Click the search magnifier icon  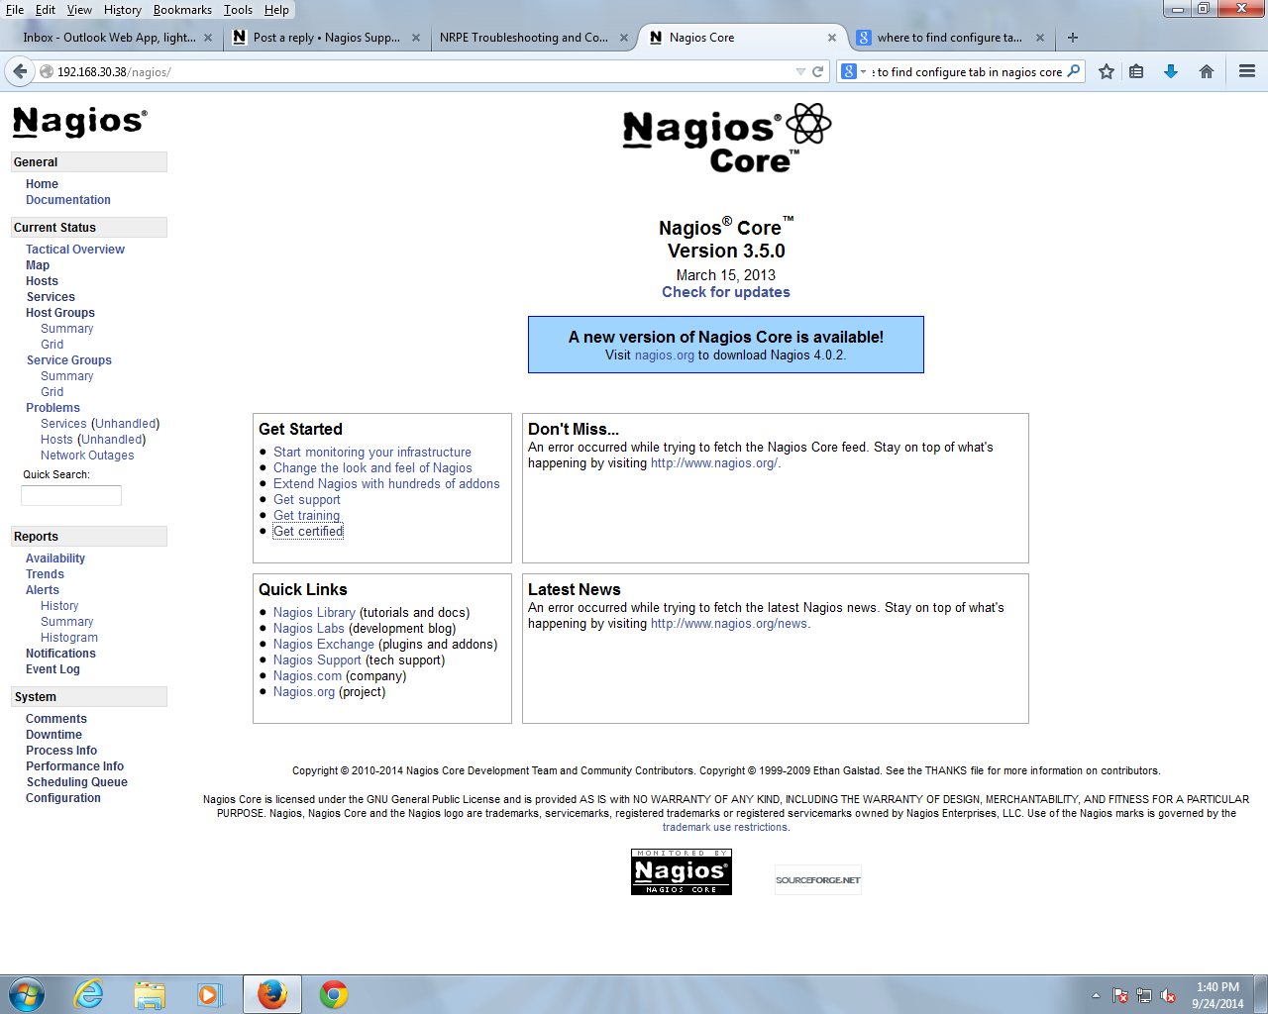[1074, 71]
